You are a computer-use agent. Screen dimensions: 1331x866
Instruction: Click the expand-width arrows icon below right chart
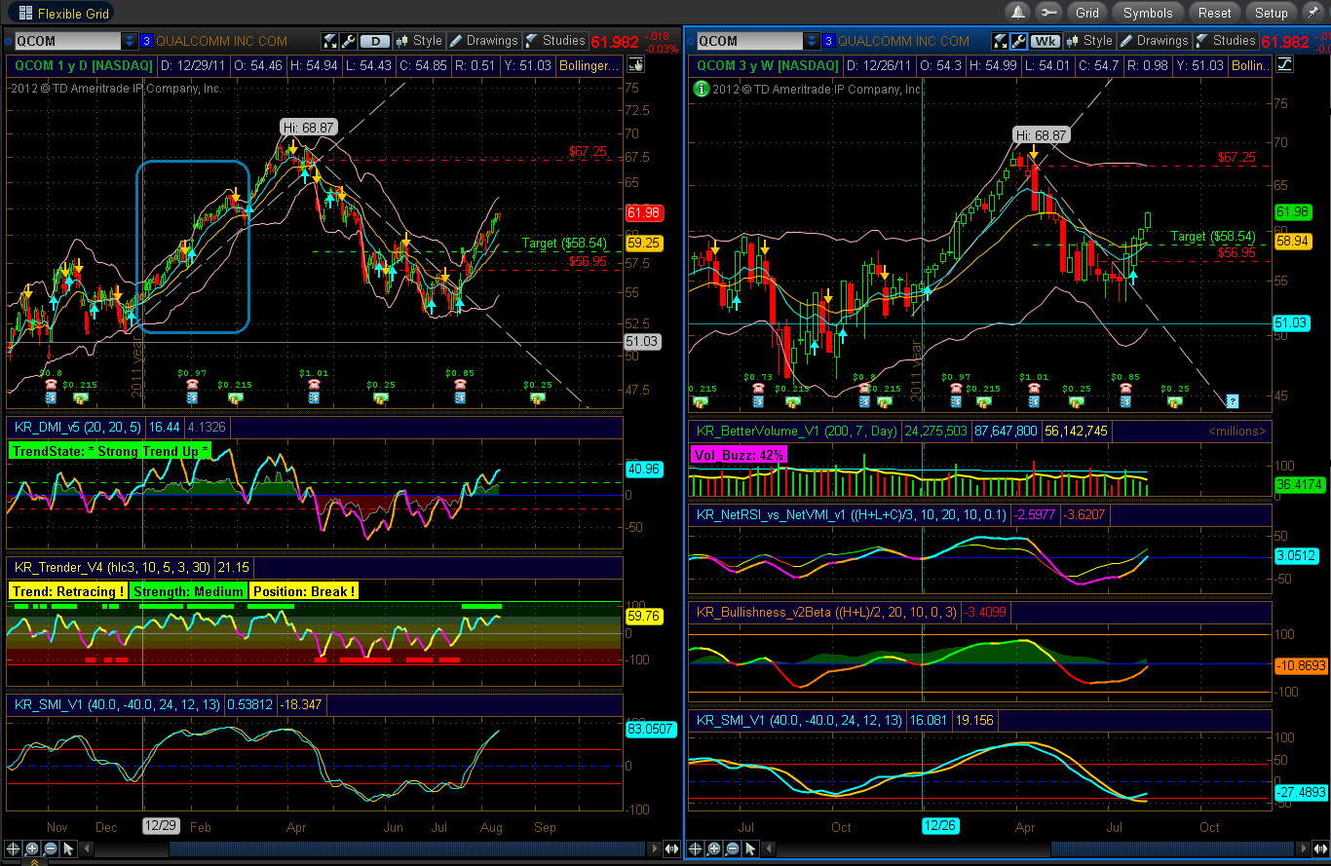[x=1321, y=848]
